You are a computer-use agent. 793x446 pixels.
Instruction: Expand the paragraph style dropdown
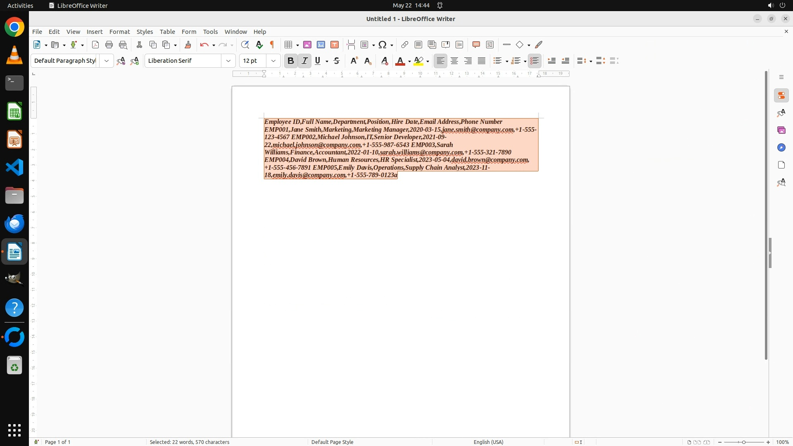(107, 61)
